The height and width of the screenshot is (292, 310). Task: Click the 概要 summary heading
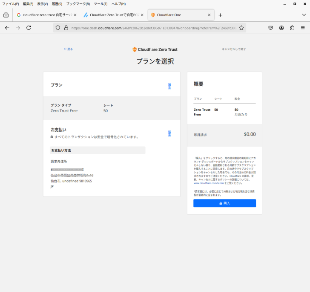click(x=198, y=84)
